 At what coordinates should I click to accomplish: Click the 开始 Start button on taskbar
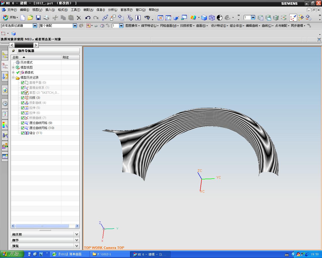click(12, 254)
